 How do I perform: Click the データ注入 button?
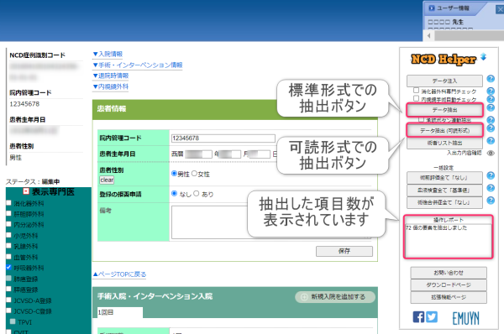coord(444,81)
